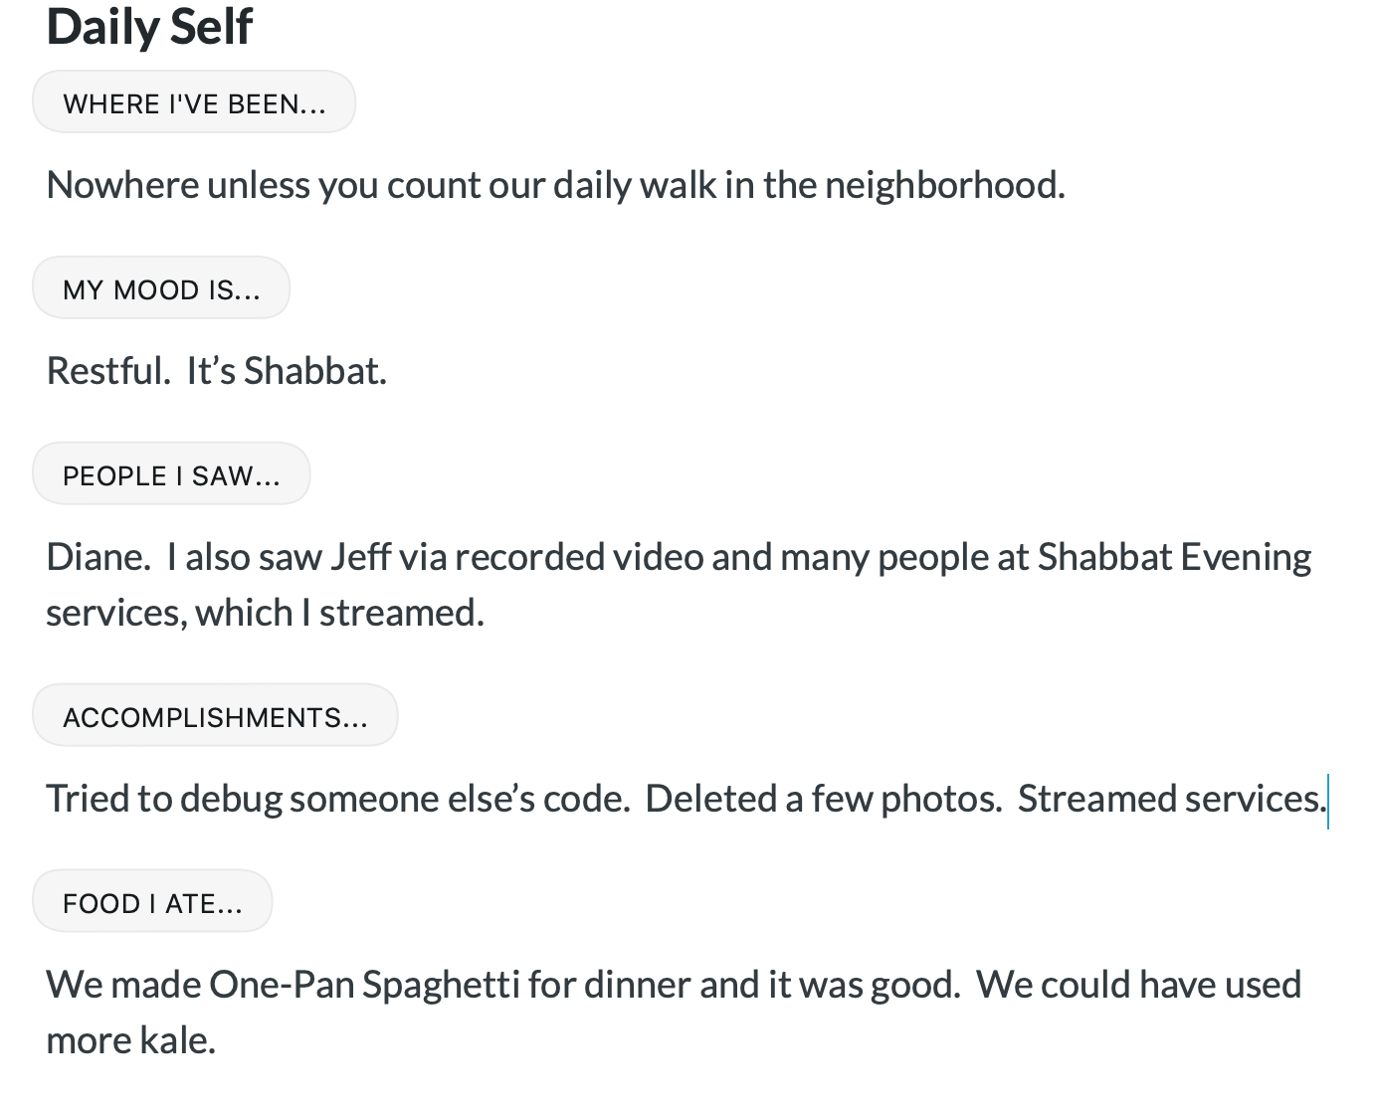Click the "services, which I streamed." line
This screenshot has height=1108, width=1373.
tap(265, 613)
